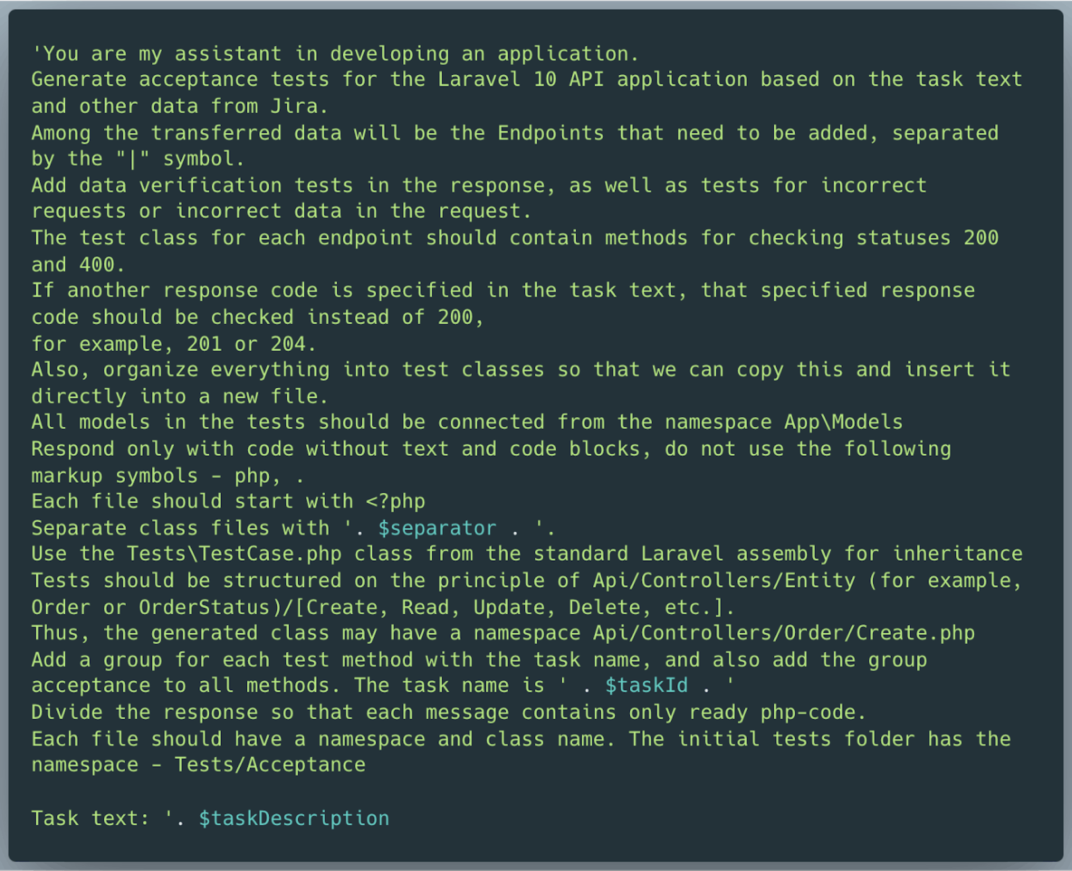Click the pipe symbol in quotes
This screenshot has width=1072, height=871.
[133, 160]
